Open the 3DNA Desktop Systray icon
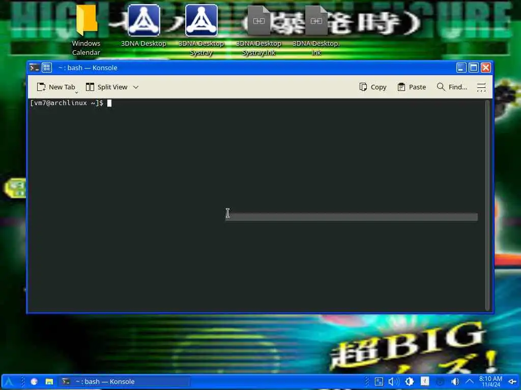This screenshot has width=521, height=390. point(201,30)
